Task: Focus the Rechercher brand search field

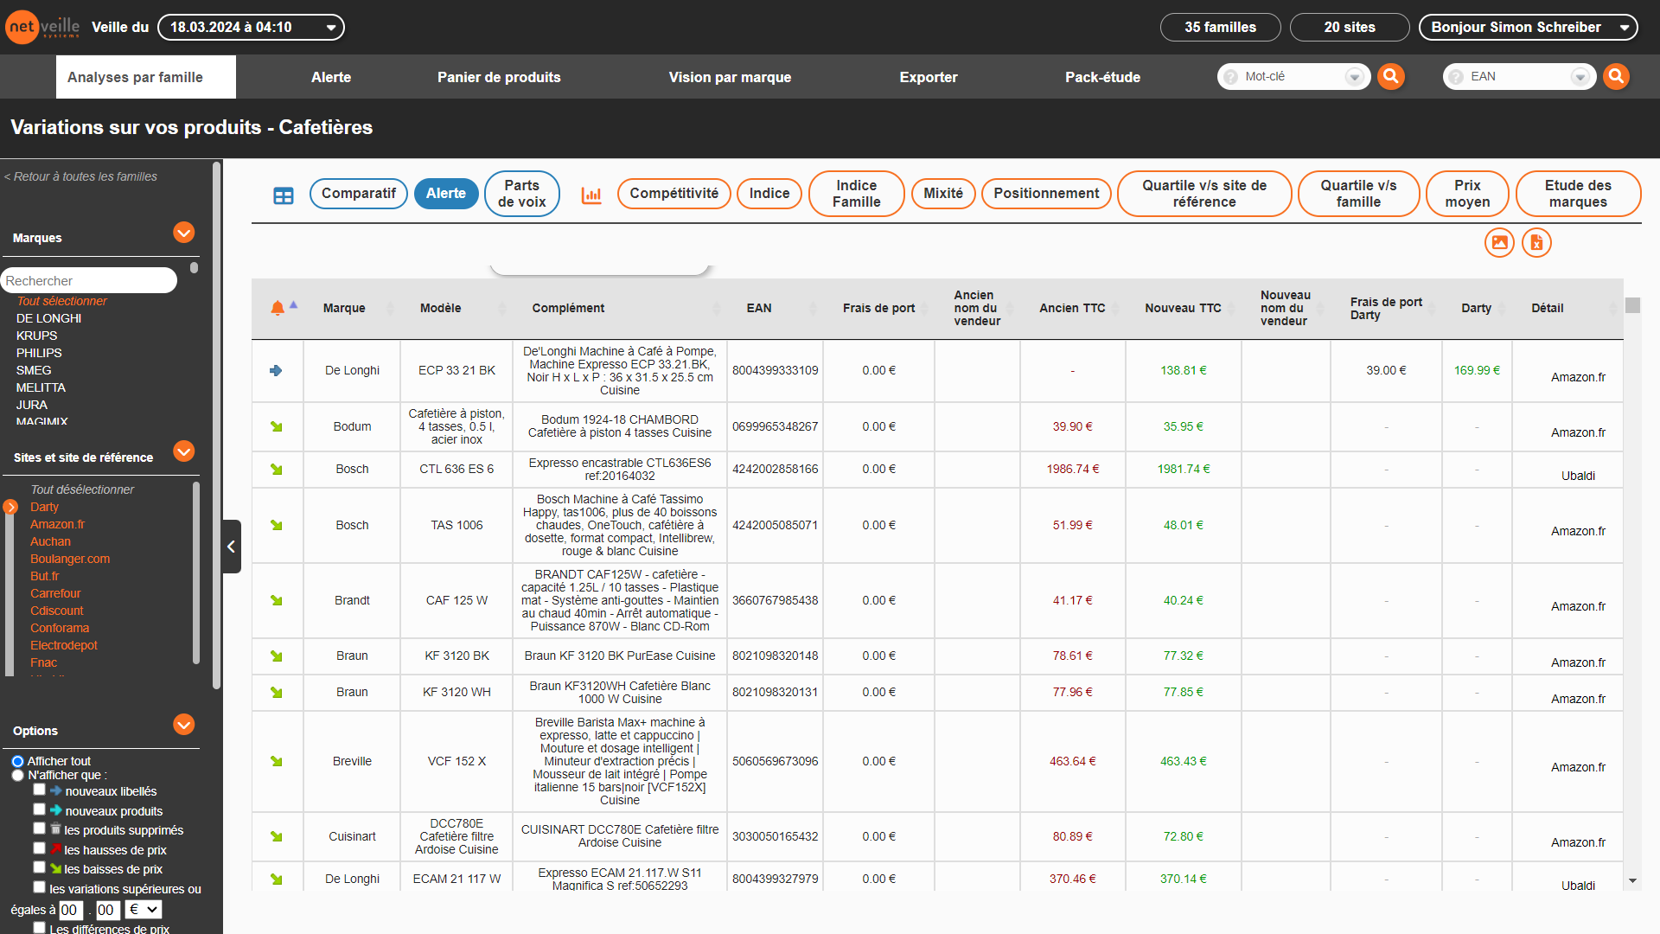Action: click(x=88, y=280)
